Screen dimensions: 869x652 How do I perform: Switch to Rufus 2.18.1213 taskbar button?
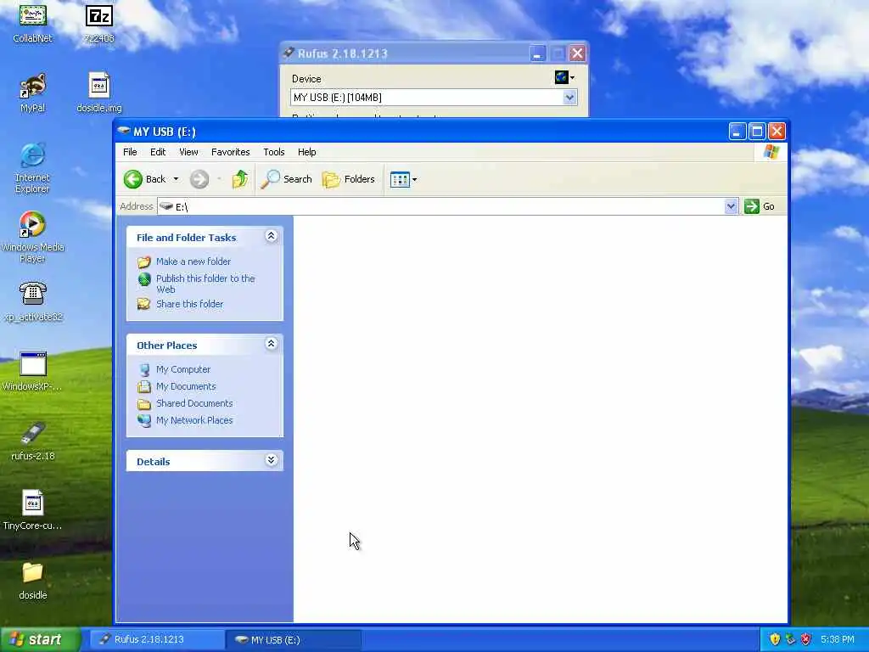pos(157,639)
